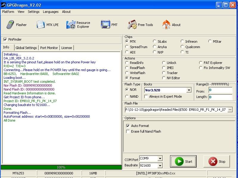238x178 pixels.
Task: Click the Range Length input field
Action: click(220, 97)
